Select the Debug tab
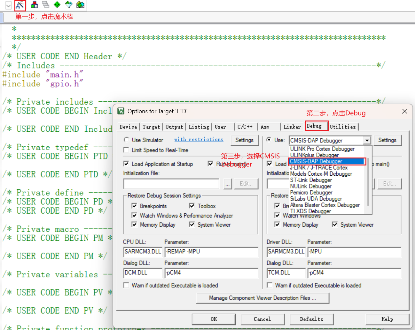Viewport: 415px width, 330px height. (316, 126)
